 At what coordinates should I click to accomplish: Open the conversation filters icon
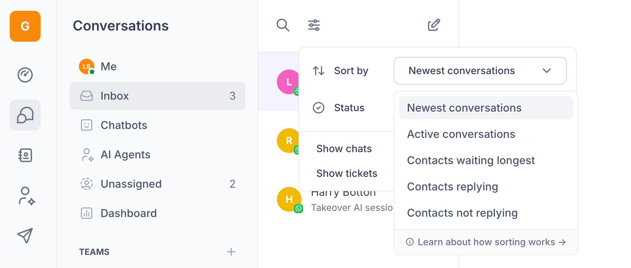click(314, 25)
